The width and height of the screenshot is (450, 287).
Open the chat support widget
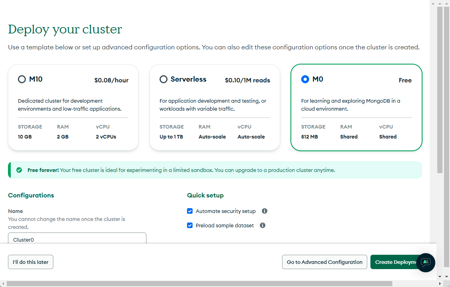pyautogui.click(x=426, y=262)
